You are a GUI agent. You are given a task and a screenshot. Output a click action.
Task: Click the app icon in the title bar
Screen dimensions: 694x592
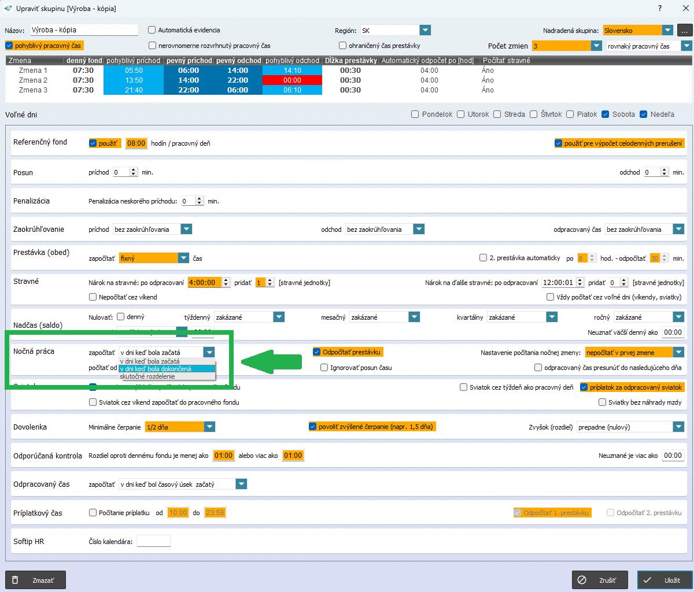8,8
